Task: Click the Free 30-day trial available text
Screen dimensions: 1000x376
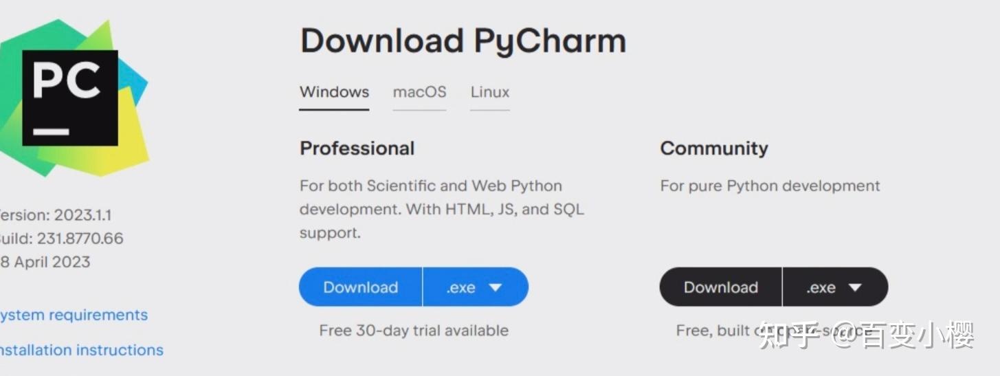Action: (414, 331)
